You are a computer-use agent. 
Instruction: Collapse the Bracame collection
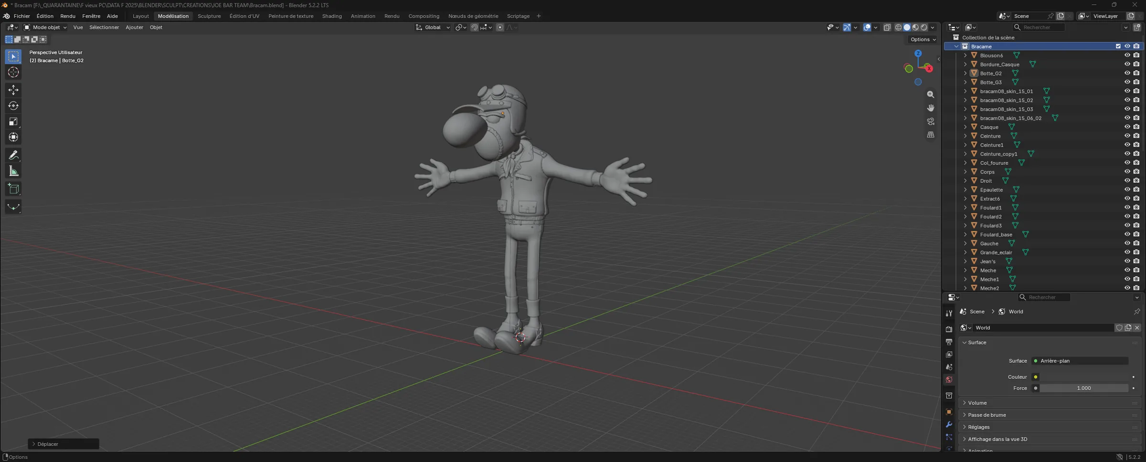(956, 46)
